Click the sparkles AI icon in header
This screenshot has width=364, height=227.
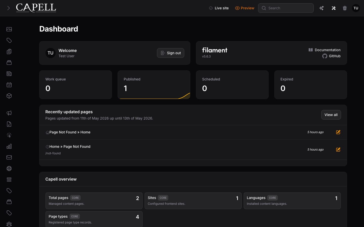click(322, 8)
